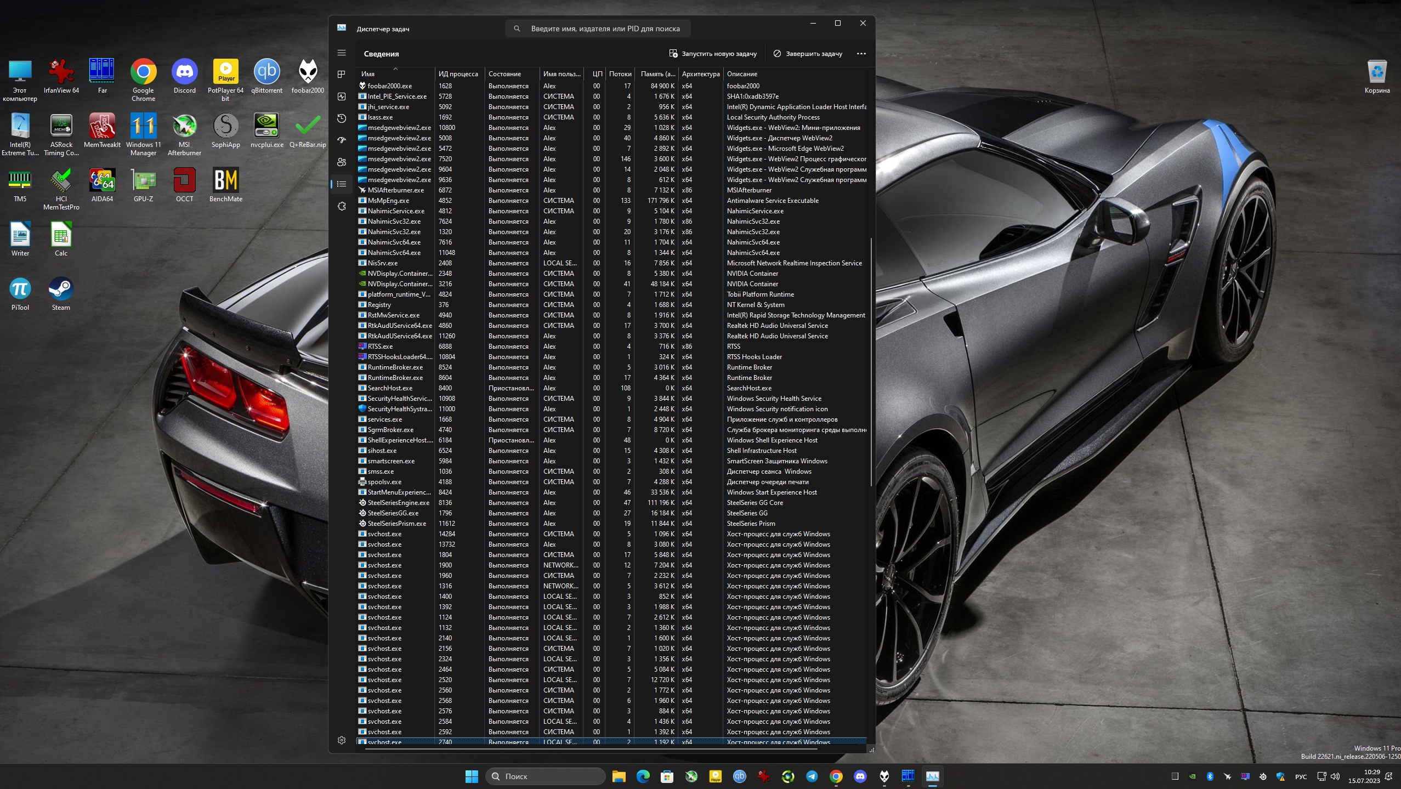The image size is (1401, 789).
Task: Click the Запустить новую задачу button
Action: pos(712,54)
